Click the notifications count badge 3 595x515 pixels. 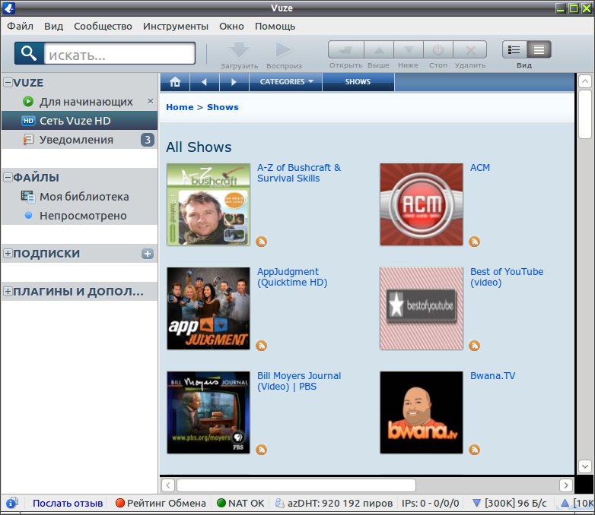(x=148, y=140)
